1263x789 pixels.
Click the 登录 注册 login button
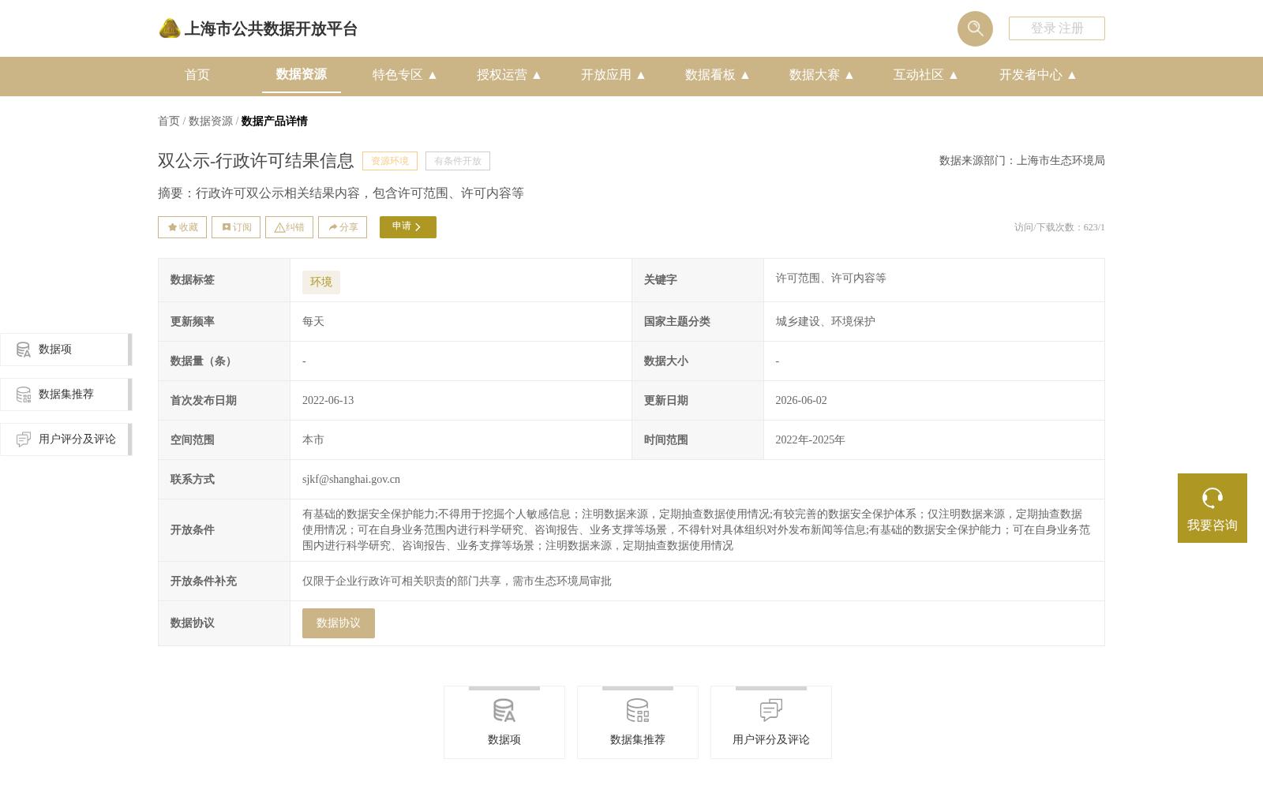click(x=1056, y=28)
